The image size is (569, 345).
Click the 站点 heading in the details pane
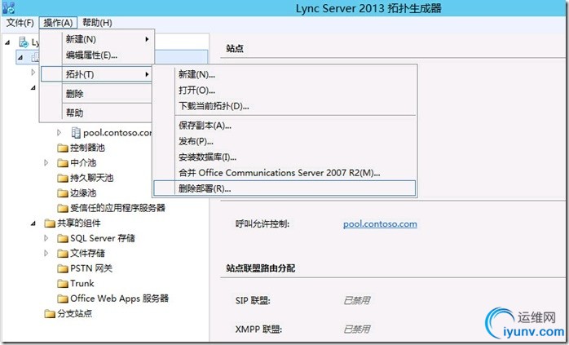tap(235, 48)
